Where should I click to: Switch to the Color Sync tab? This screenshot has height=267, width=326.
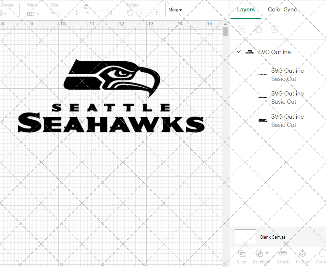pos(282,9)
